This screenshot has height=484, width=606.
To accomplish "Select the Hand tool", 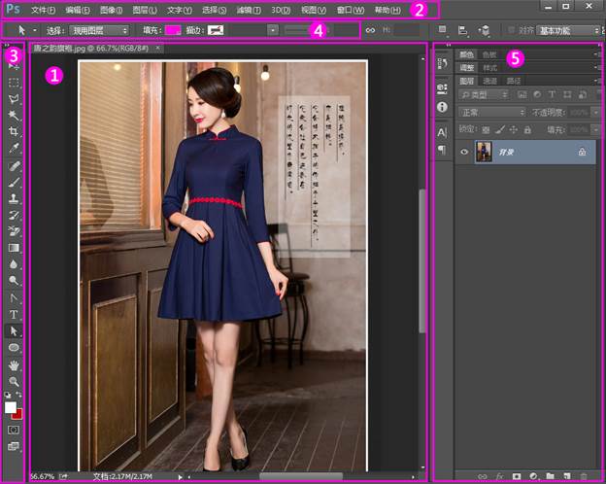I will pyautogui.click(x=14, y=364).
